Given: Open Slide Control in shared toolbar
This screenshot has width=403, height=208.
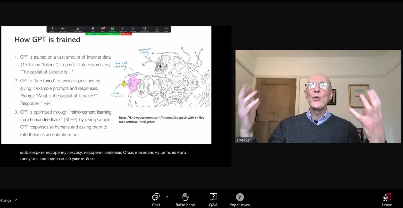Looking at the screenshot, I should point(145,29).
